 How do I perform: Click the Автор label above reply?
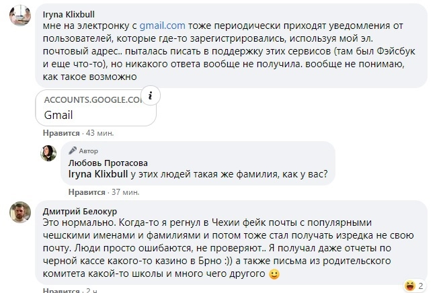click(89, 152)
